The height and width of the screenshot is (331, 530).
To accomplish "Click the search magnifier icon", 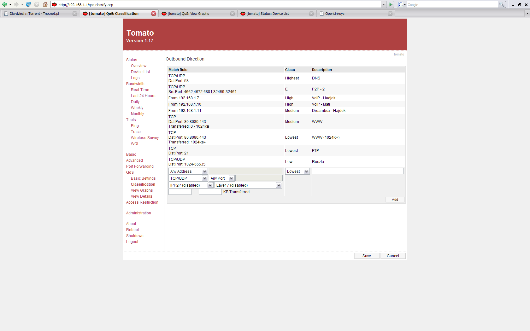I will [502, 4].
